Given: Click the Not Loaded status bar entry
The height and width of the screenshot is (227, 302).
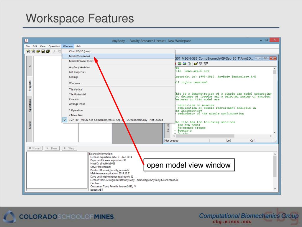Looking at the screenshot, I should click(186, 141).
